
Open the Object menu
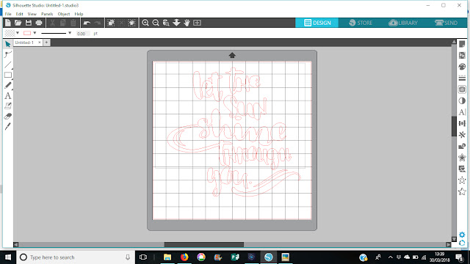coord(64,14)
